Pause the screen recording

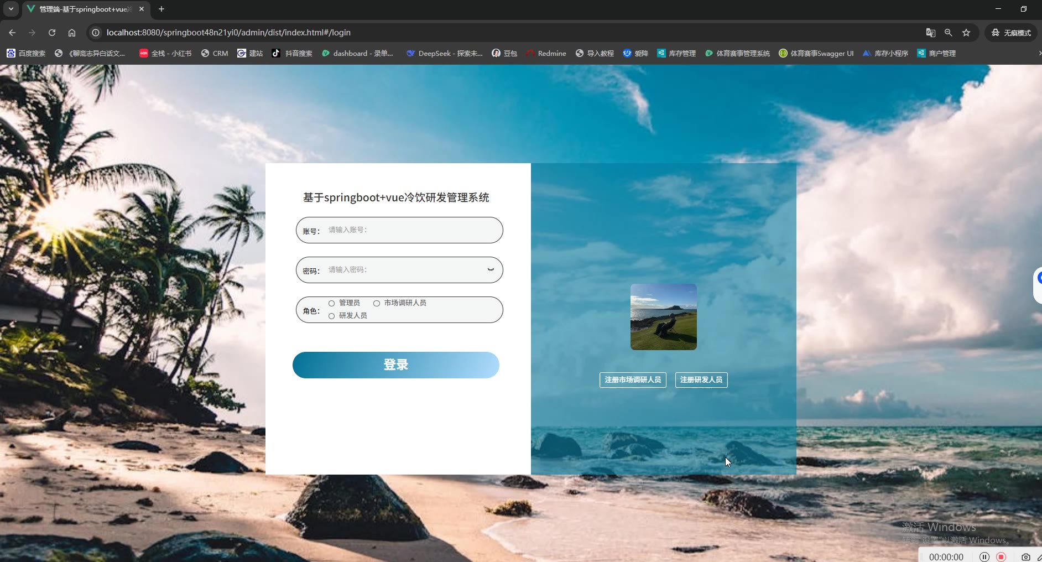[x=984, y=556]
